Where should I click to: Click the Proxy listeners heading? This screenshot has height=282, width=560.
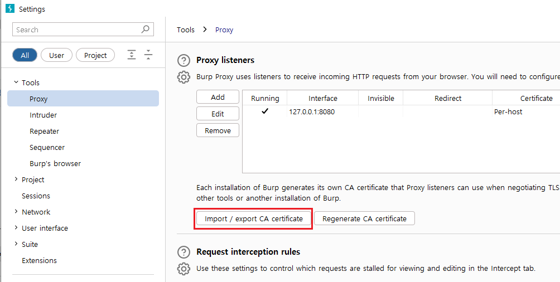tap(225, 60)
